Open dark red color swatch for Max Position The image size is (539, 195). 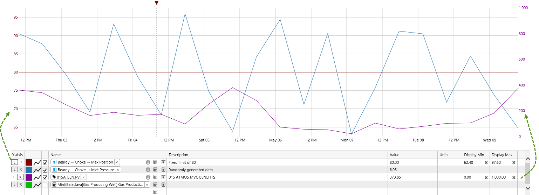pyautogui.click(x=29, y=162)
